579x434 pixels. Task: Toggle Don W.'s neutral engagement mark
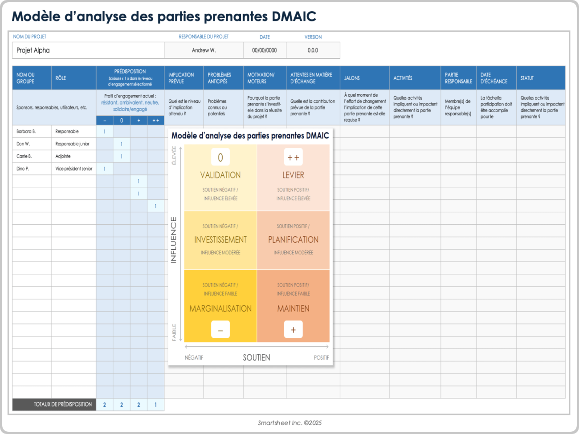pos(122,144)
